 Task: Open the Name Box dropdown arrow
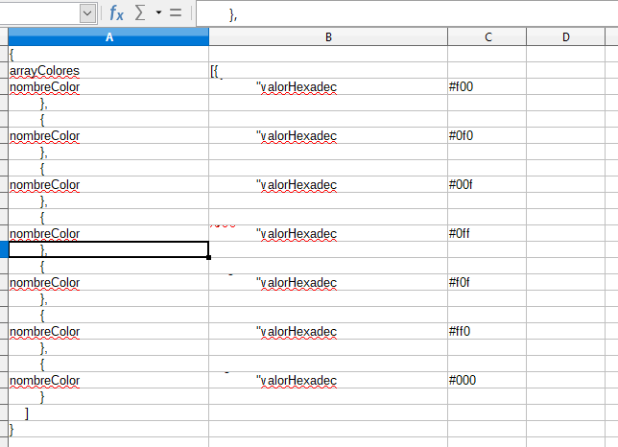click(x=87, y=13)
